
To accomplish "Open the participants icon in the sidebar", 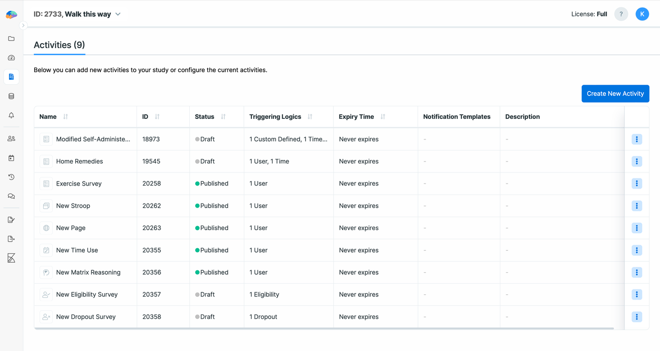I will (11, 138).
